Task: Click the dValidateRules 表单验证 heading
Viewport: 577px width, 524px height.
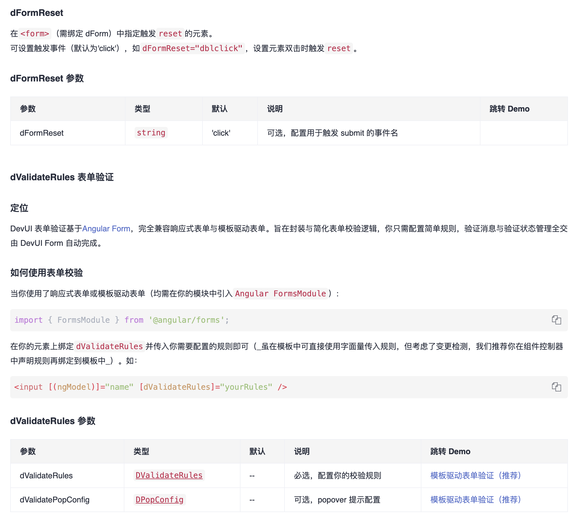Action: (x=62, y=177)
